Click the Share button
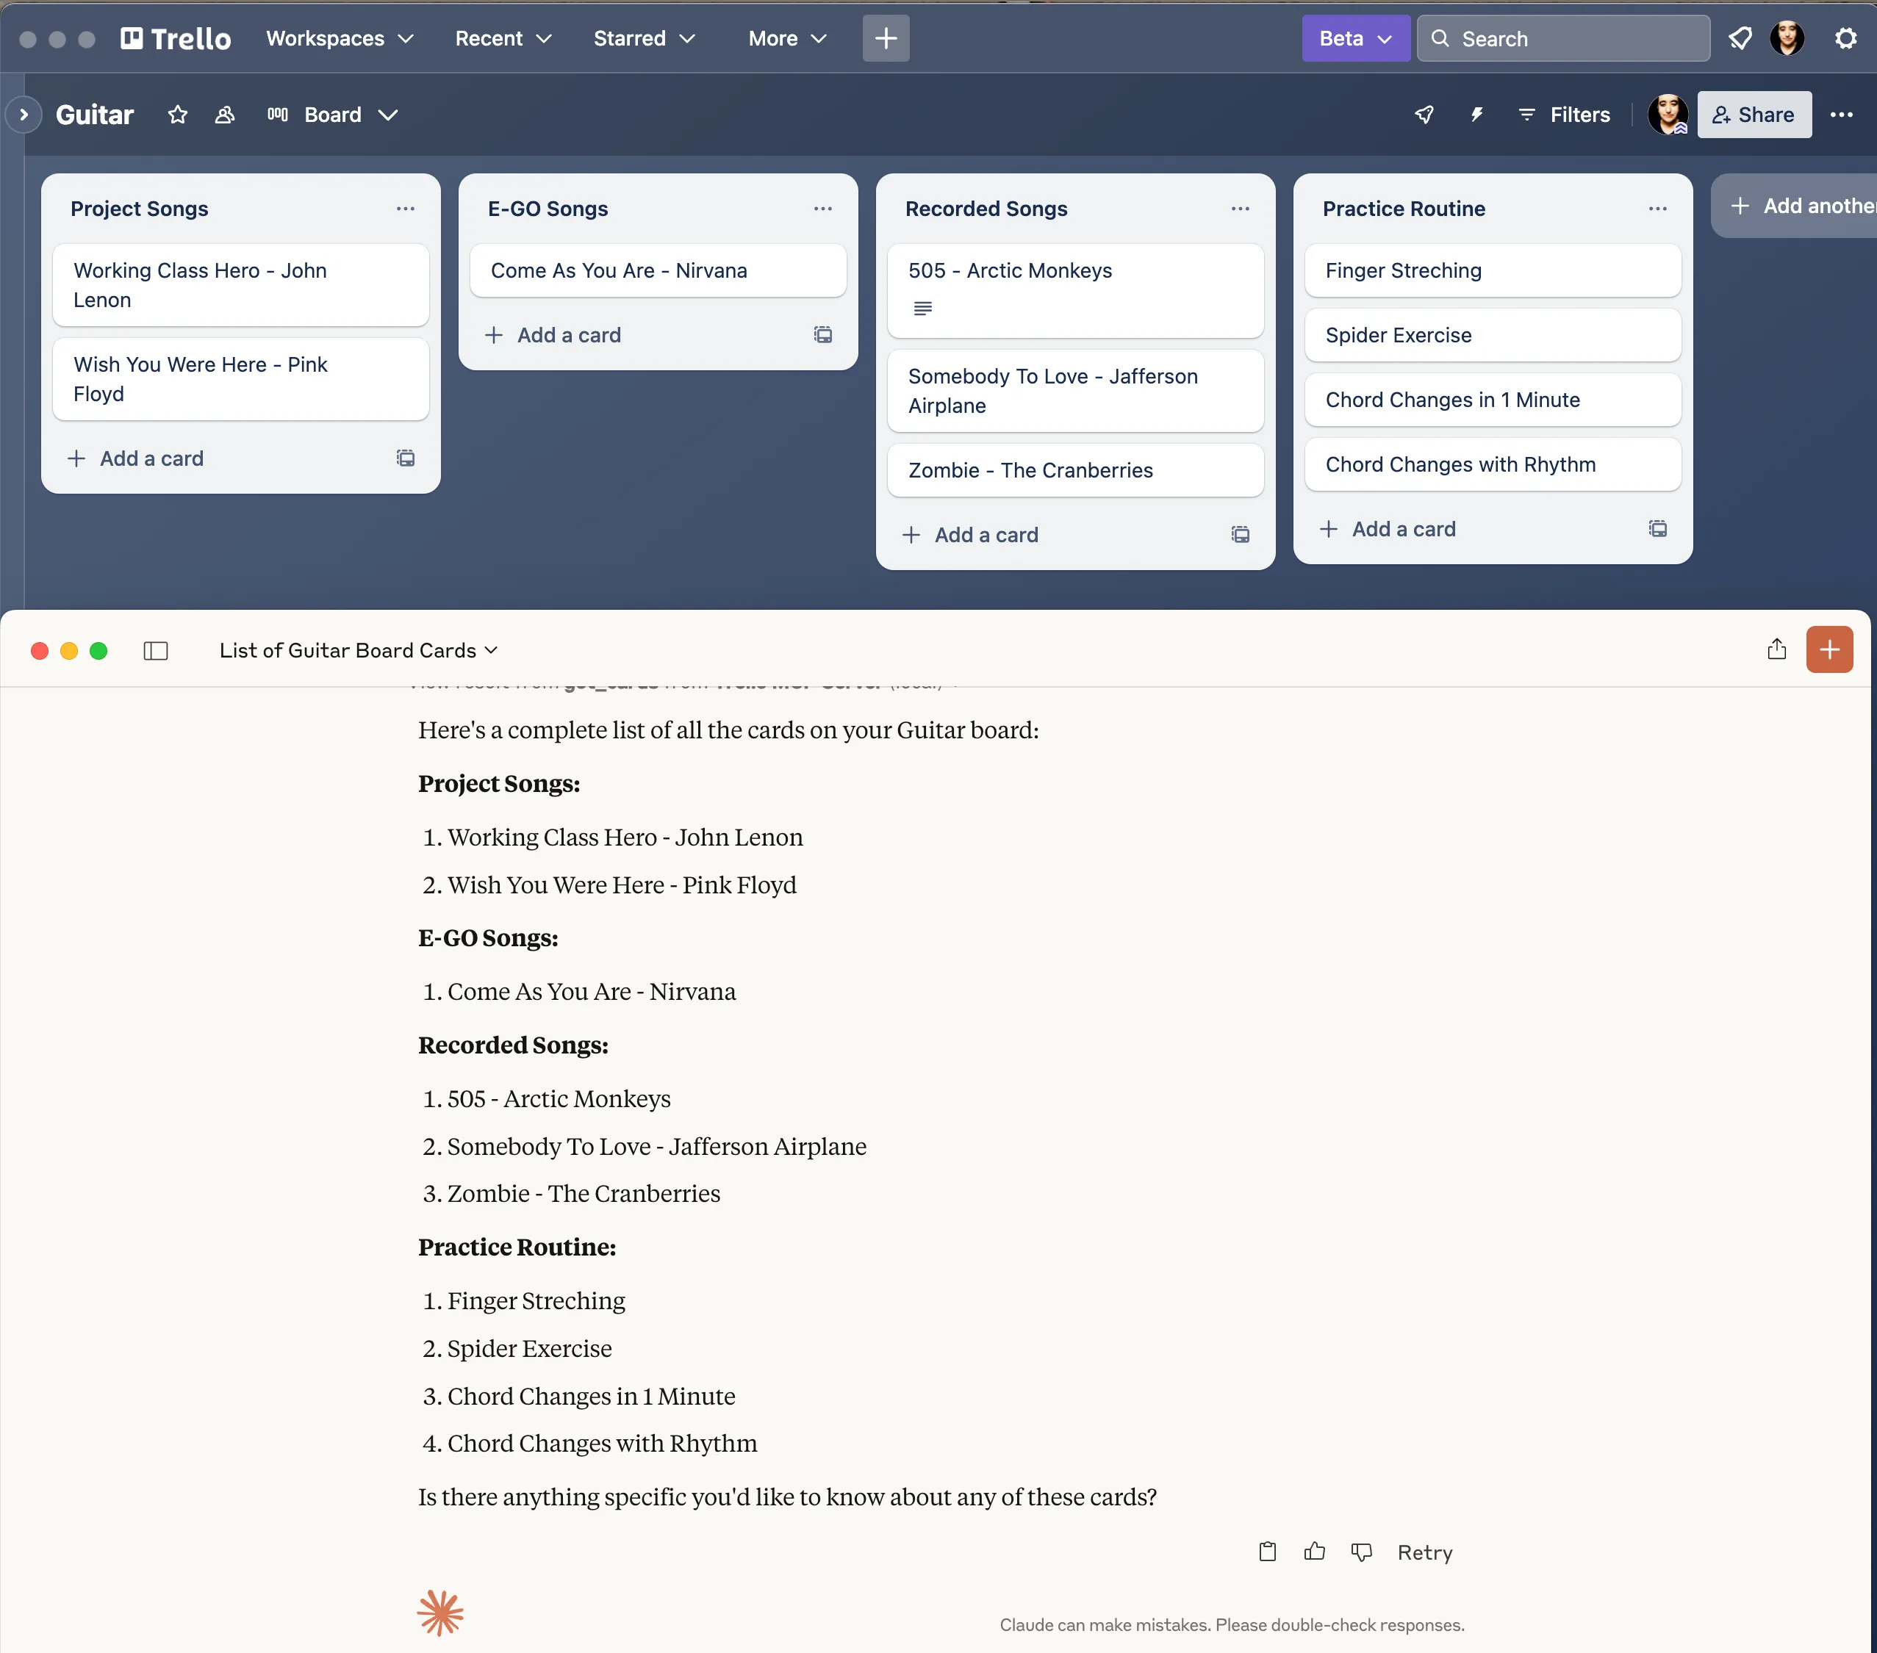The height and width of the screenshot is (1653, 1877). point(1753,115)
